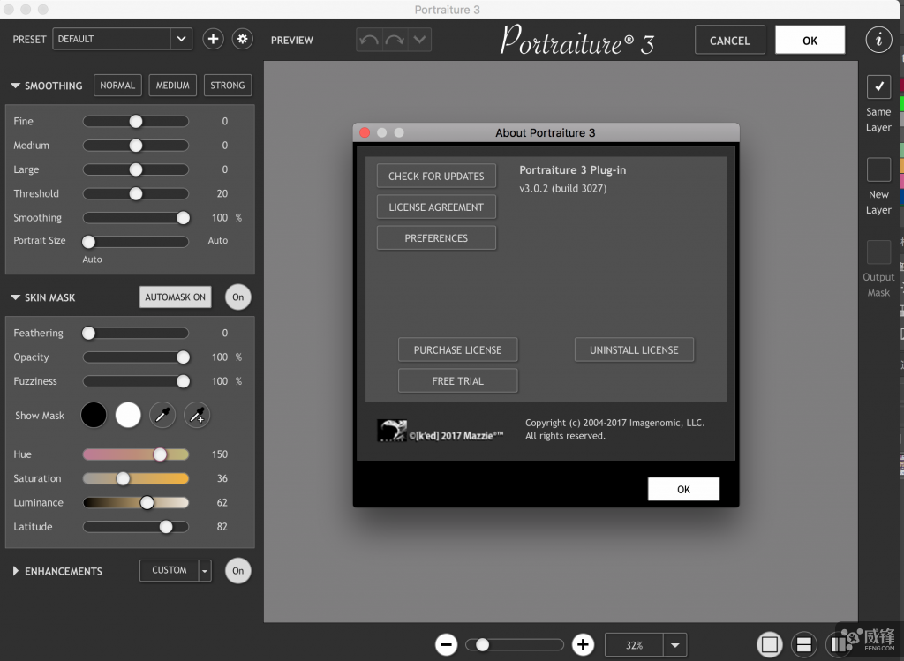Open the 32% zoom level dropdown
This screenshot has height=661, width=904.
coord(674,645)
